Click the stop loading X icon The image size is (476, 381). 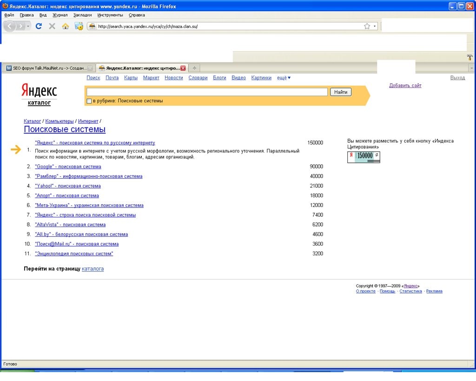[x=52, y=27]
